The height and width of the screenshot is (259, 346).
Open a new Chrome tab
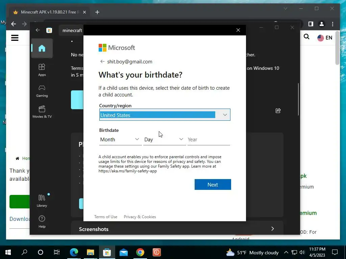click(x=97, y=12)
